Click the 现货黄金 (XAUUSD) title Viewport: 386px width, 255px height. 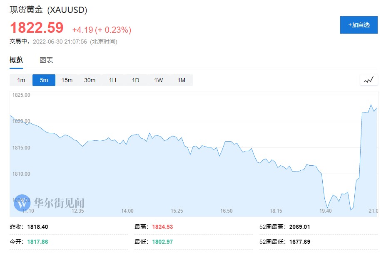click(x=48, y=10)
